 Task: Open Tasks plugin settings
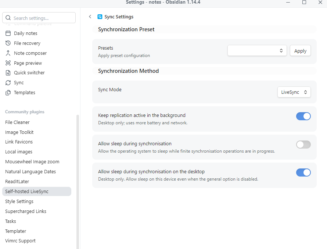(x=37, y=221)
